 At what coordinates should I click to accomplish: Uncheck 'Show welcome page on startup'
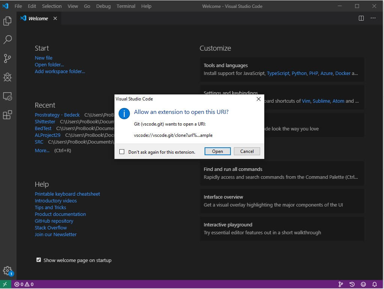(x=39, y=260)
